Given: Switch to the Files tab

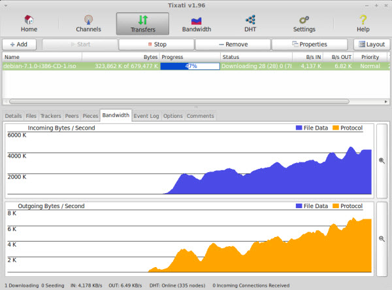Looking at the screenshot, I should coord(31,116).
